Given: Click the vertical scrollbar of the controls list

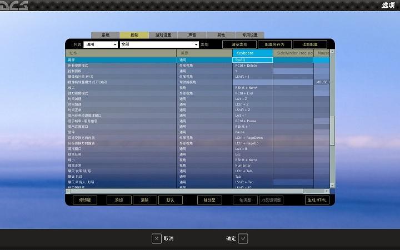Looking at the screenshot, I should pyautogui.click(x=332, y=130).
